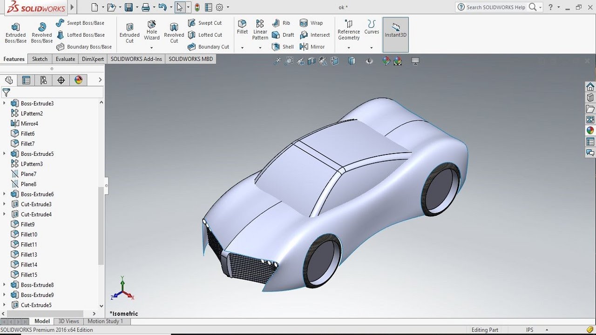Expand the Cut-Extrude4 feature node
This screenshot has height=335, width=596.
pyautogui.click(x=5, y=214)
